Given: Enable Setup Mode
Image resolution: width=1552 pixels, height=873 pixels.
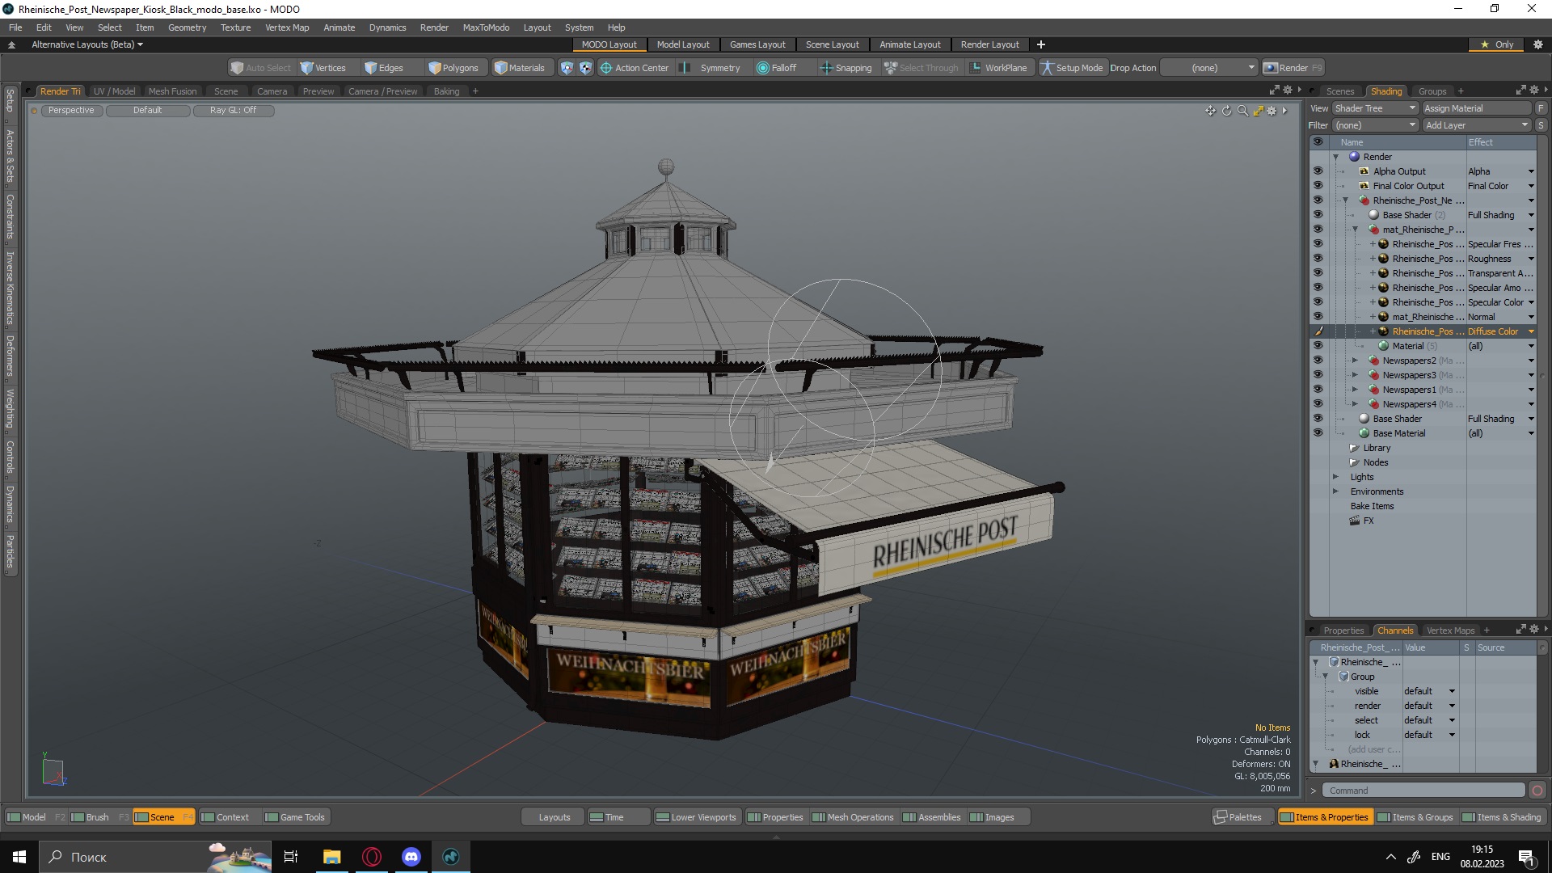Looking at the screenshot, I should pos(1072,68).
